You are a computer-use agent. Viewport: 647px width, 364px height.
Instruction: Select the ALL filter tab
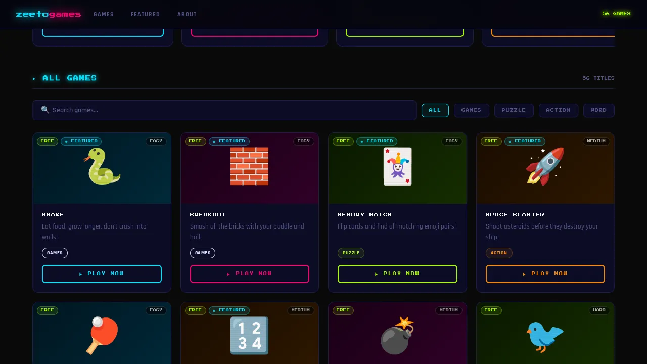(435, 110)
